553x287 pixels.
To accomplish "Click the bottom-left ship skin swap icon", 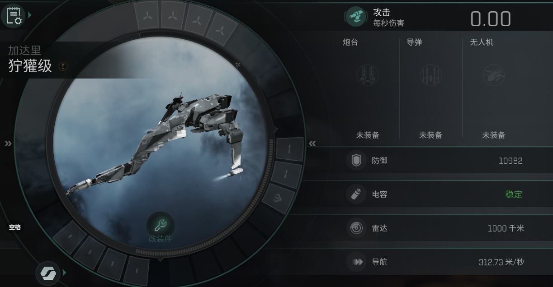I will click(x=47, y=273).
